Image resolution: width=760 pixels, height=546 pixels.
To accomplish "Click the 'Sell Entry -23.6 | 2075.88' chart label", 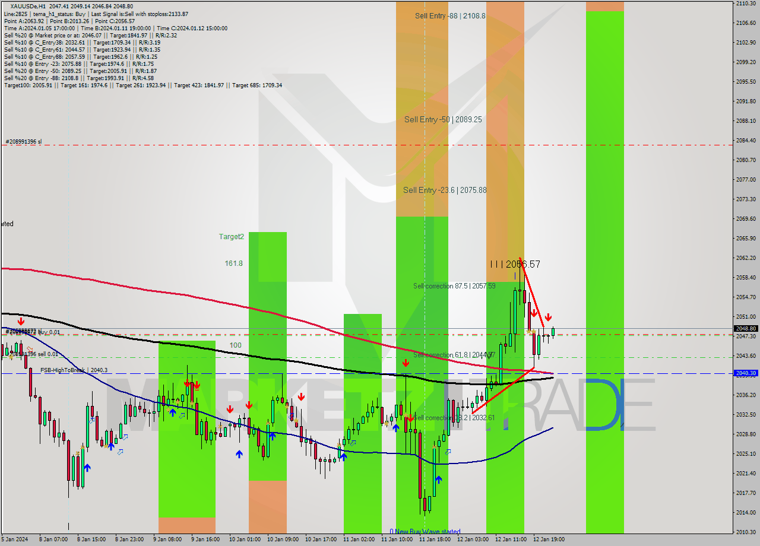I will pos(445,190).
